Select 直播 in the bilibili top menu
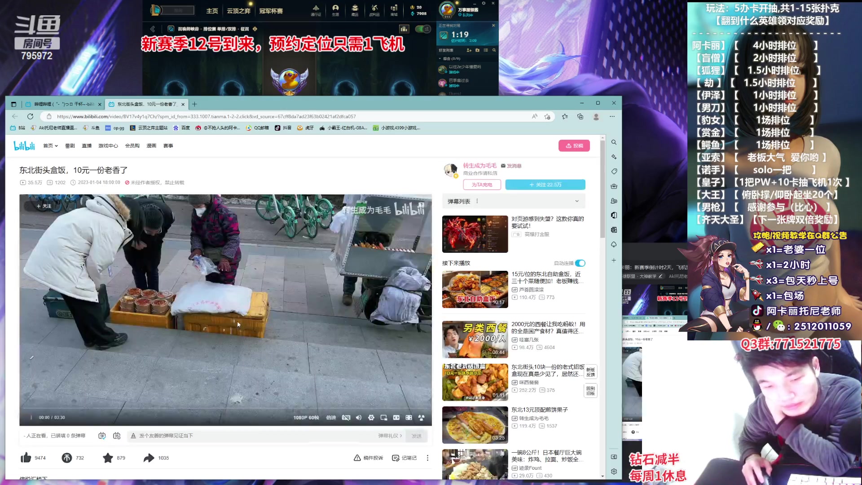862x485 pixels. [86, 145]
